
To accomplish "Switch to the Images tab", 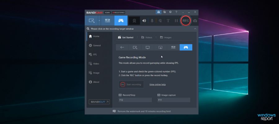I will point(166,38).
